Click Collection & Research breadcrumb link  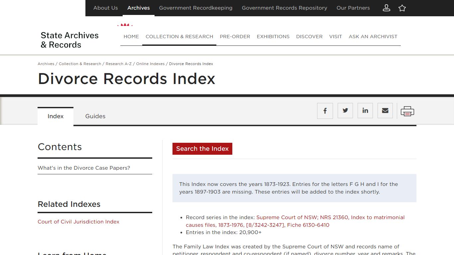(x=80, y=64)
